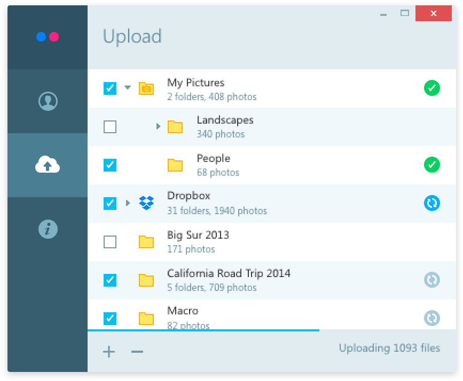Expand the Dropbox folder tree

tap(128, 203)
